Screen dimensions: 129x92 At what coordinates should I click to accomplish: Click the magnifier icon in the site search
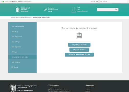pos(116,9)
